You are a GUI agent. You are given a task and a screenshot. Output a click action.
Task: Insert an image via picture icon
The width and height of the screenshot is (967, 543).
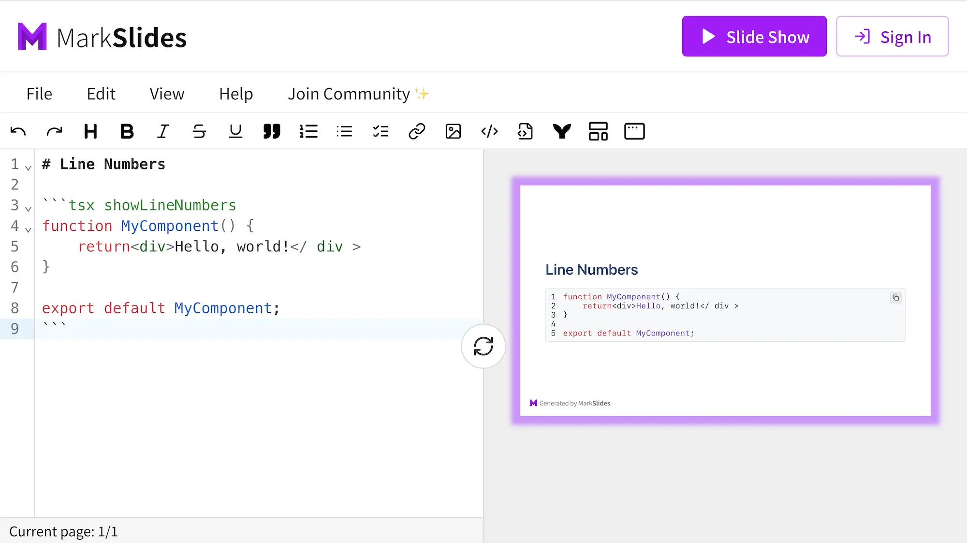click(x=453, y=131)
